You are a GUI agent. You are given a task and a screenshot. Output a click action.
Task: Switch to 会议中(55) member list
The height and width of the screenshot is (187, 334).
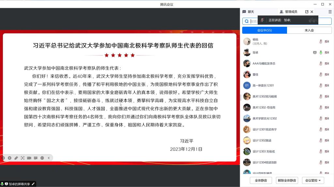point(265,30)
